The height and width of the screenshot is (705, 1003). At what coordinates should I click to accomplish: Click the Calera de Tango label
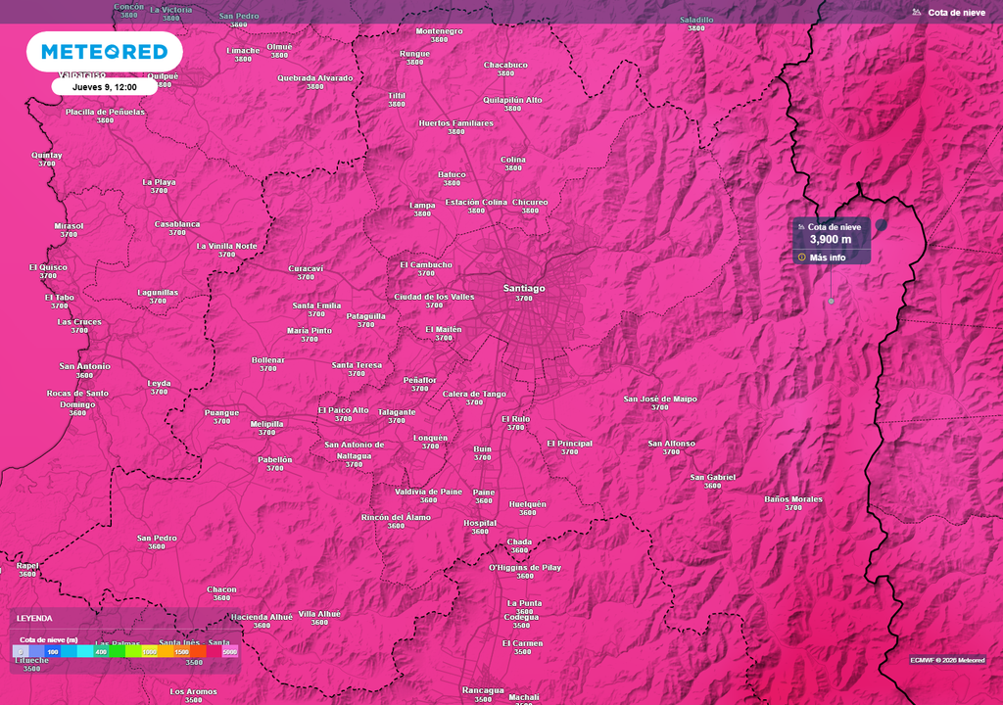click(474, 394)
